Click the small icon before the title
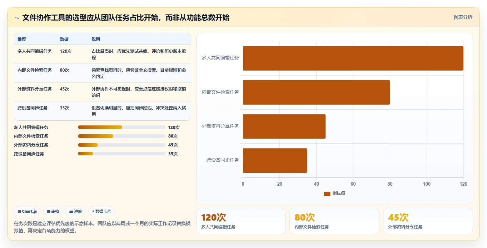The height and width of the screenshot is (248, 487). coord(17,18)
